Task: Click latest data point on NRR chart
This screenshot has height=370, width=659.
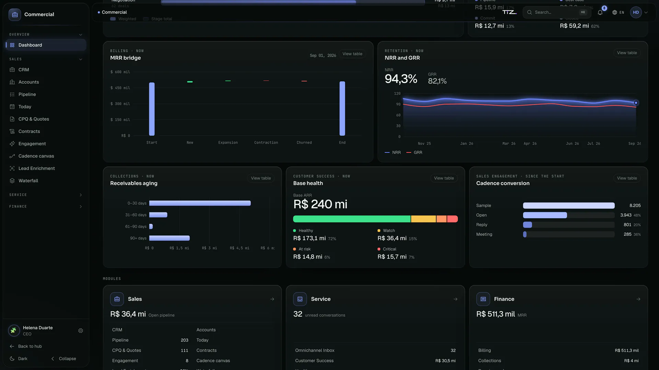Action: coord(636,103)
